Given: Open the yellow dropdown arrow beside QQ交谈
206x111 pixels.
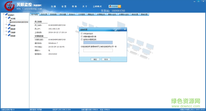Looking at the screenshot, I should pos(119,6).
